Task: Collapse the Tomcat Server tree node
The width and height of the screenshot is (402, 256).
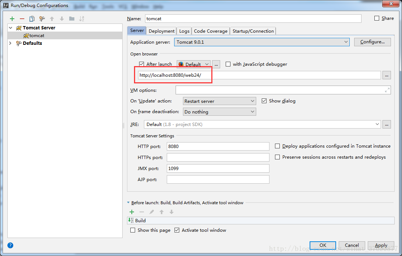Action: [x=11, y=28]
